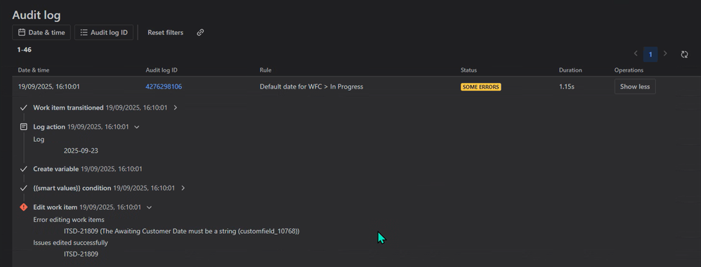Click the row date 19/09/2025, 16:10:01
This screenshot has width=701, height=267.
(48, 86)
